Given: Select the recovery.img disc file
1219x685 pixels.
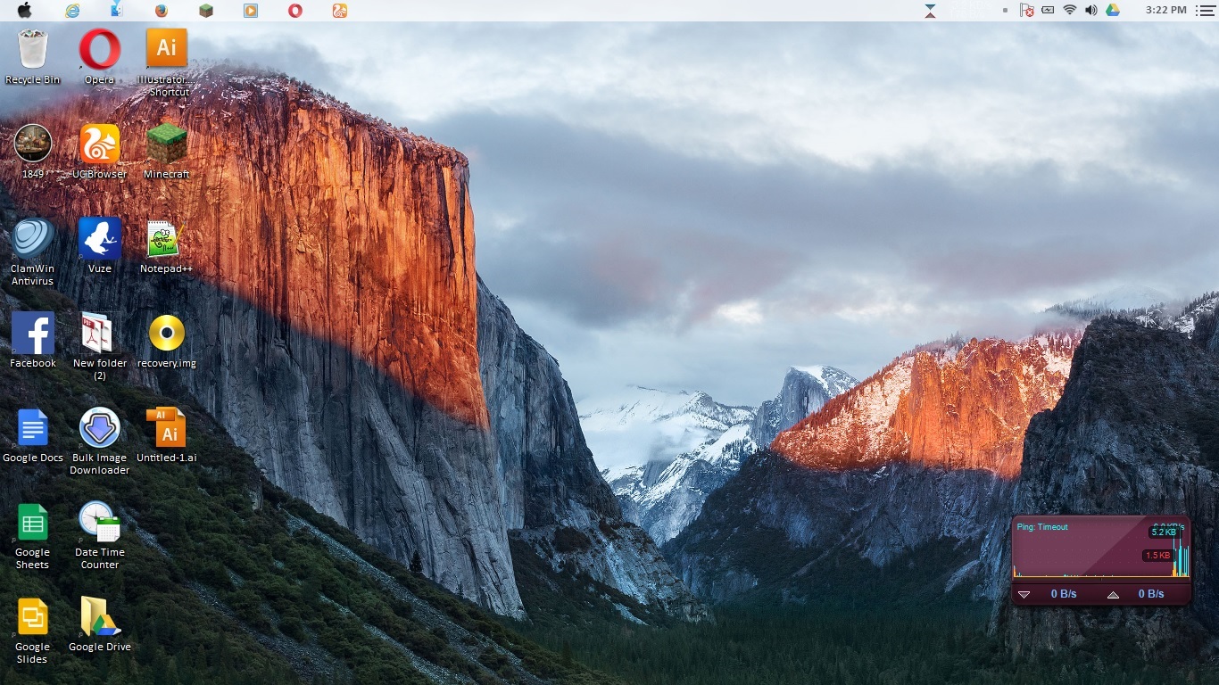Looking at the screenshot, I should (x=167, y=341).
